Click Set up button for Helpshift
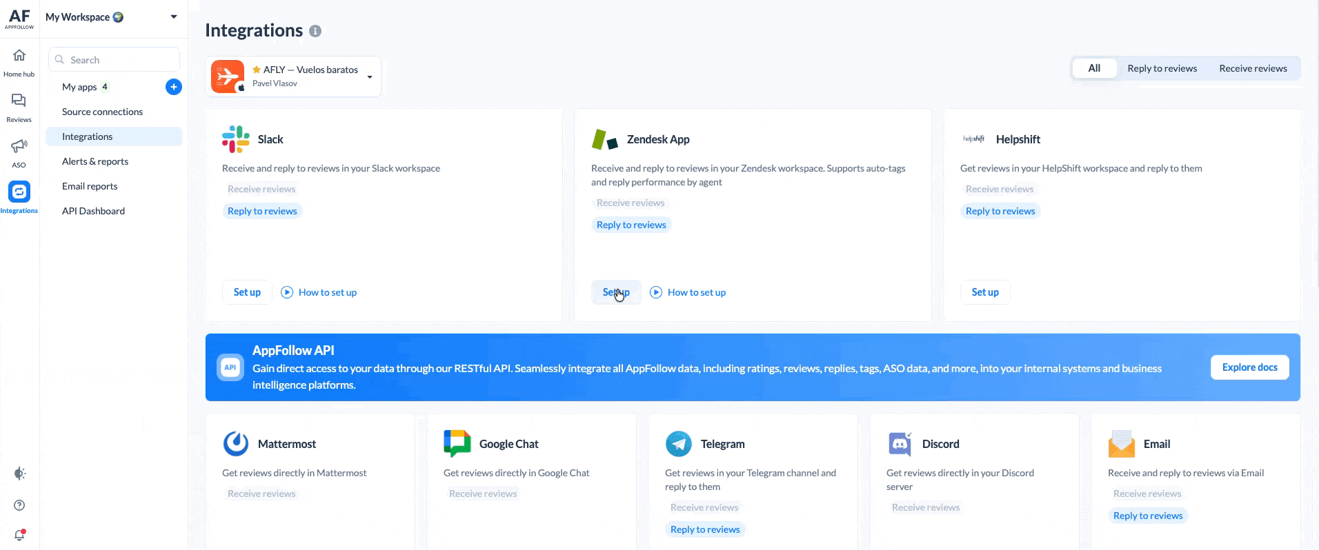Screen dimensions: 1319x550 985,292
